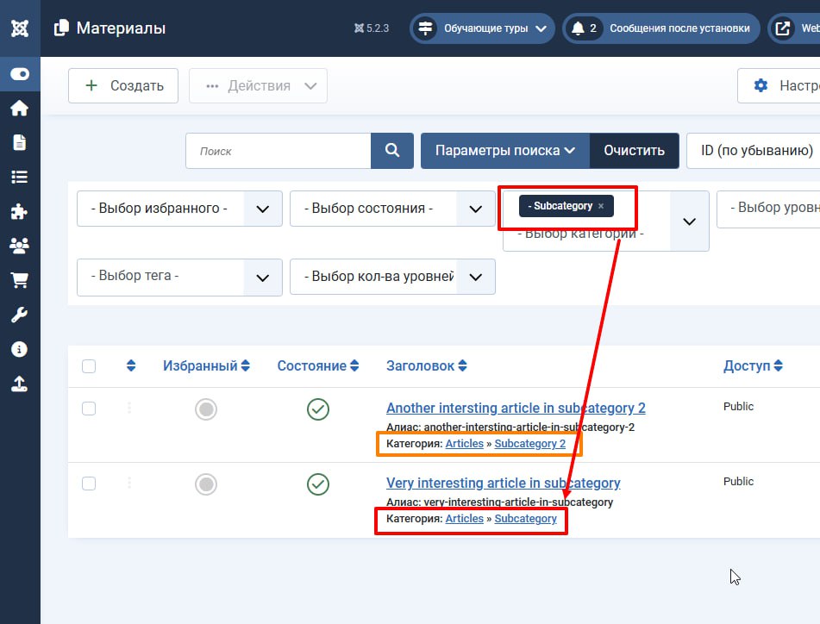Image resolution: width=820 pixels, height=624 pixels.
Task: Click the signpost tours icon
Action: point(426,28)
